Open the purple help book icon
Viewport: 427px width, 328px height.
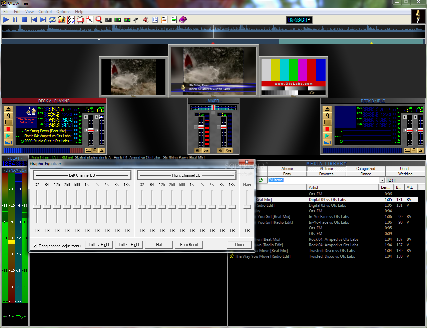coord(183,20)
